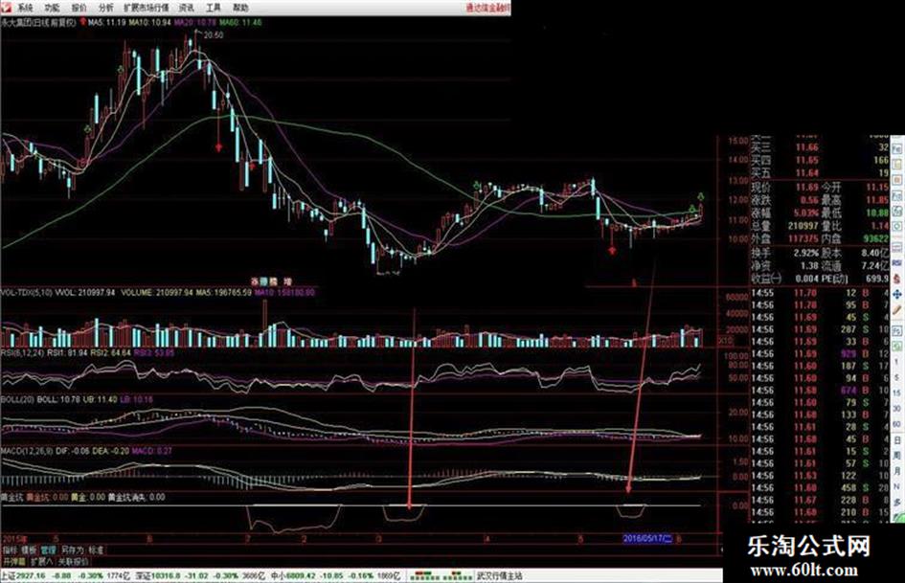Click the 中小 index quote in status bar
Screen dimensions: 905x583
pyautogui.click(x=336, y=575)
